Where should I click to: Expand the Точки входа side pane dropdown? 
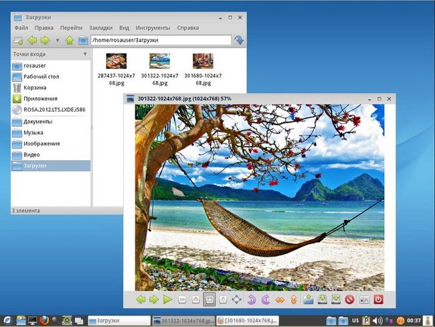(x=85, y=54)
